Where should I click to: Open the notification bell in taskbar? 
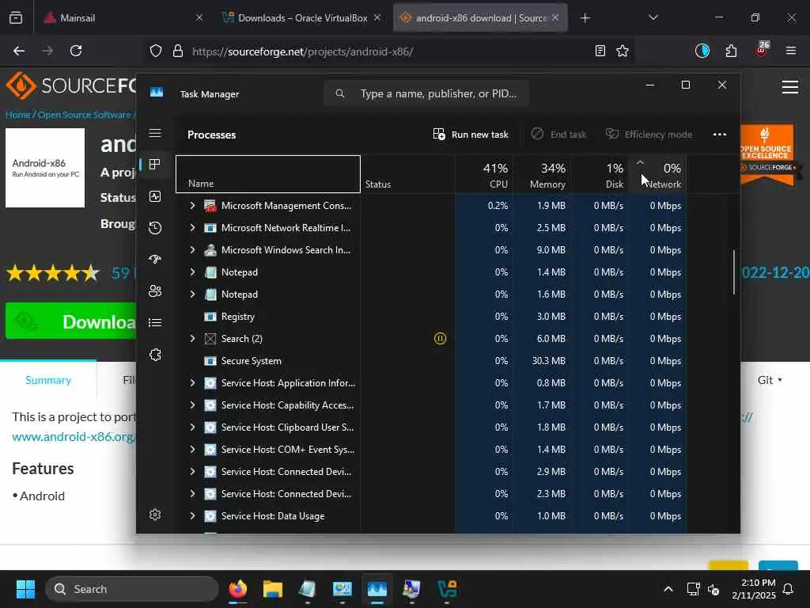click(788, 589)
